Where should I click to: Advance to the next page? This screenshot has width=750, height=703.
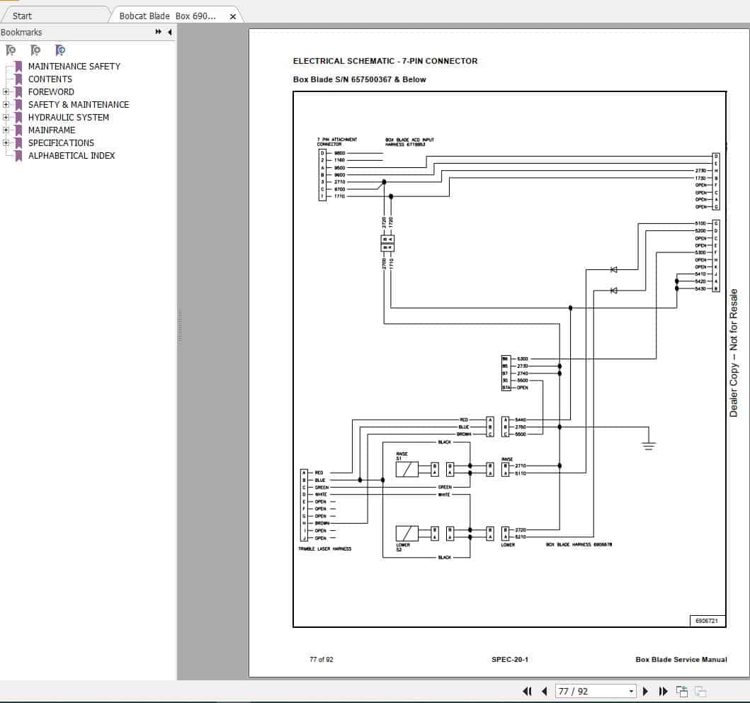tap(645, 691)
